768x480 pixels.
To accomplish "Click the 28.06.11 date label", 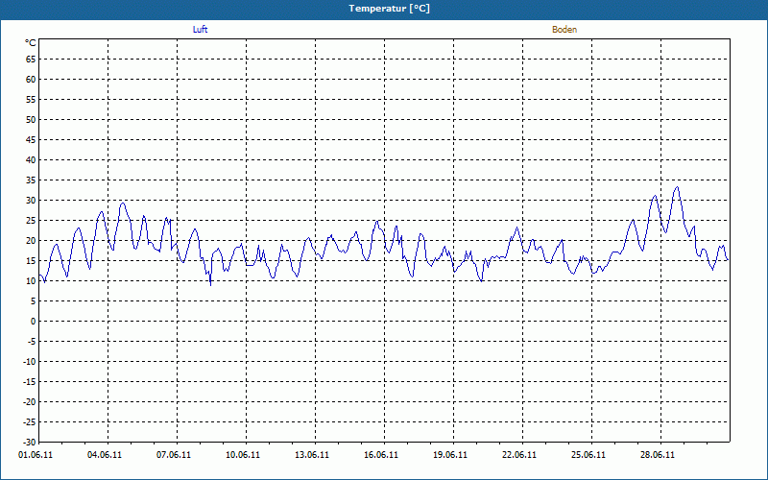I will click(657, 455).
